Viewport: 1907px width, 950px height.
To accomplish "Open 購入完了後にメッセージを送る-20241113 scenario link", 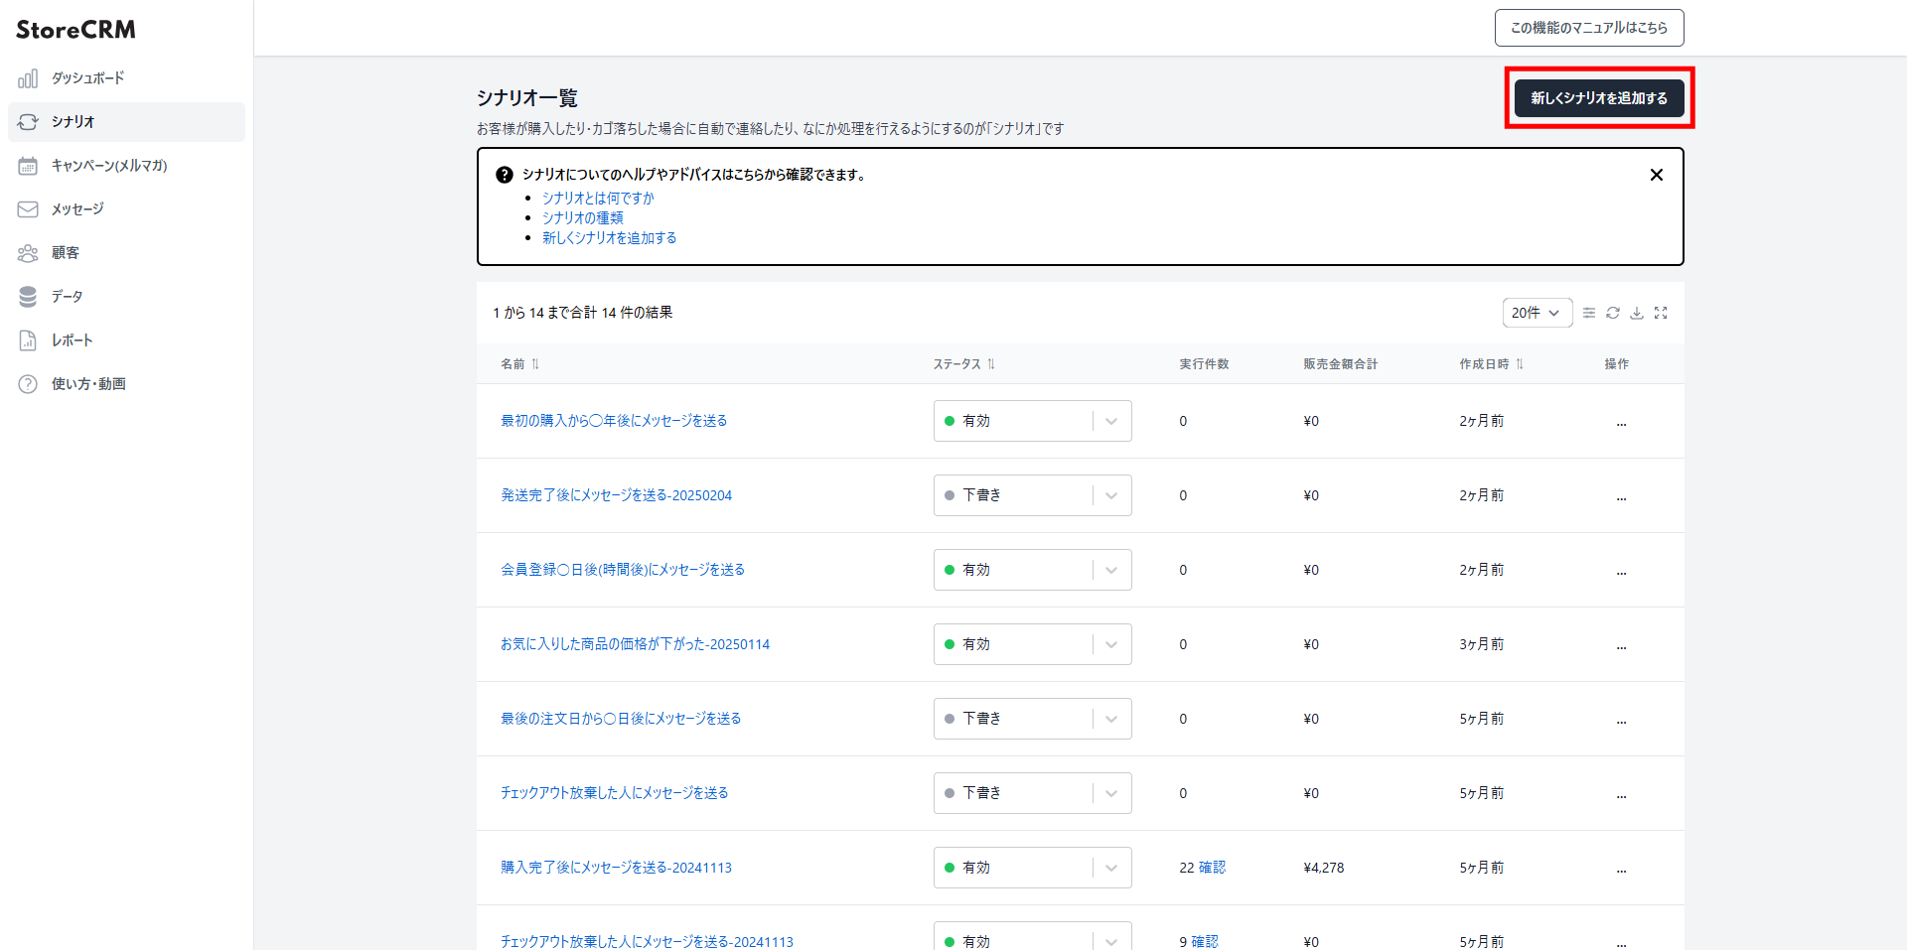I will [616, 867].
